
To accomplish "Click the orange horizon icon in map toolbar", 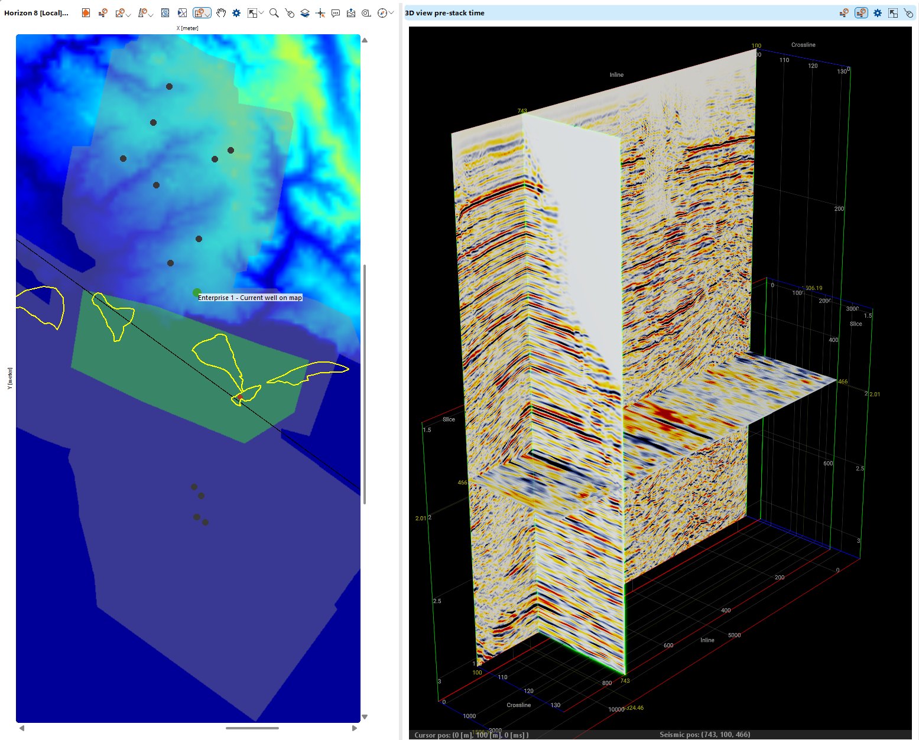I will tap(86, 13).
